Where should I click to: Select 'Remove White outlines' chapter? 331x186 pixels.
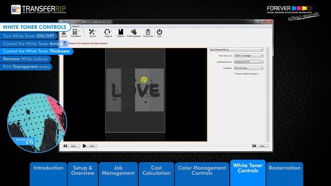[25, 59]
